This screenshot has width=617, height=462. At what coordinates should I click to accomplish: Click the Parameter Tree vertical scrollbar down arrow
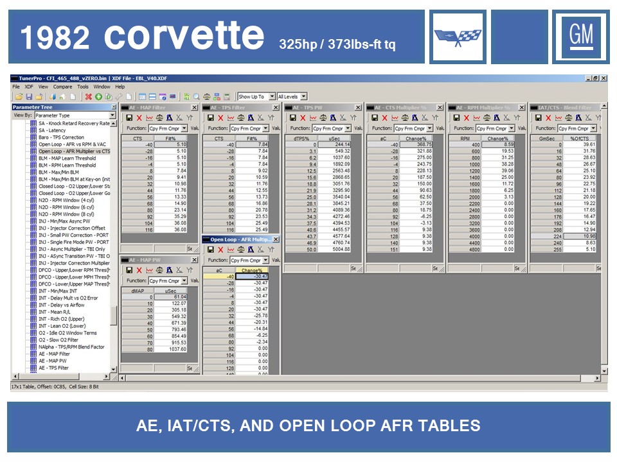pyautogui.click(x=113, y=370)
